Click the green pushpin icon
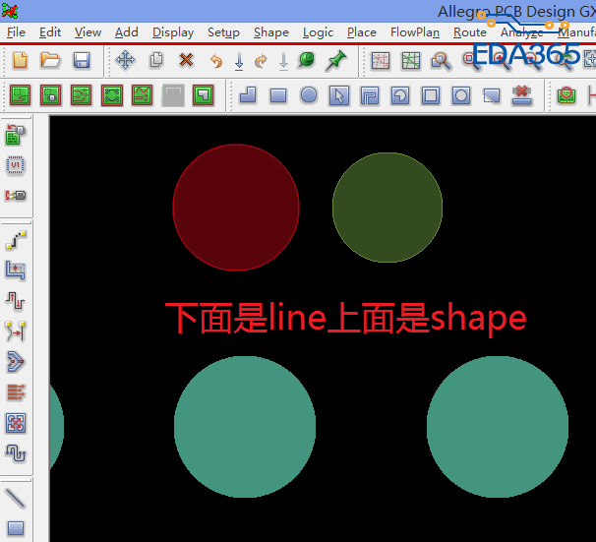This screenshot has width=596, height=542. point(335,60)
